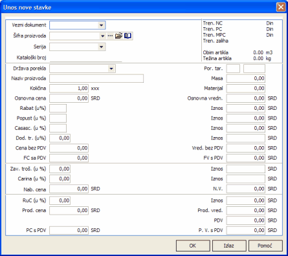Open the Serija dropdown list
The height and width of the screenshot is (256, 288).
point(101,47)
